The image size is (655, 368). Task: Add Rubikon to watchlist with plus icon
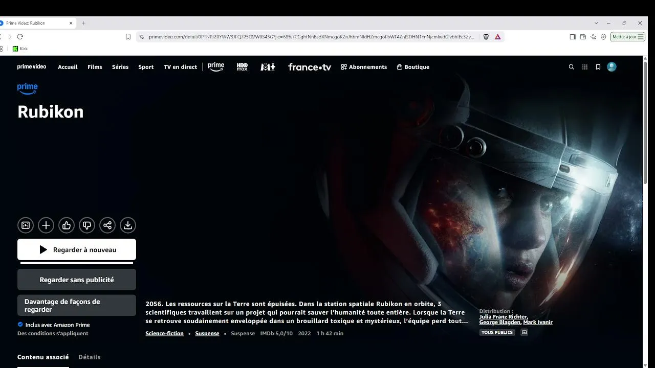pyautogui.click(x=46, y=225)
